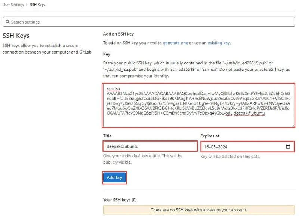Click the search magnifier icon
299x218 pixels.
[x=8, y=22]
